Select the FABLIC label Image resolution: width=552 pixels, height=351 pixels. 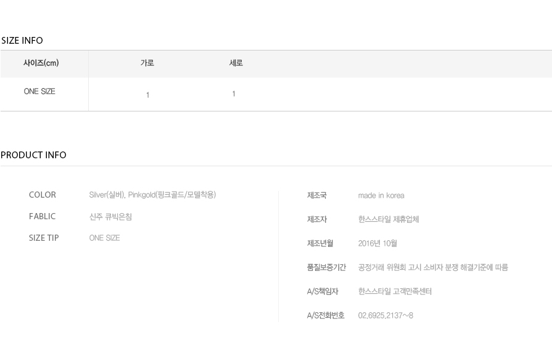(42, 216)
